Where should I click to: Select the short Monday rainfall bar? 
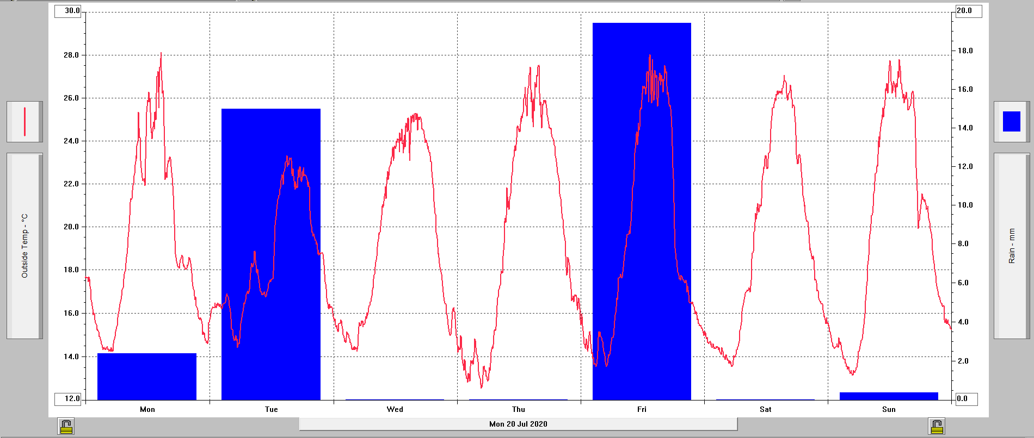(x=147, y=377)
